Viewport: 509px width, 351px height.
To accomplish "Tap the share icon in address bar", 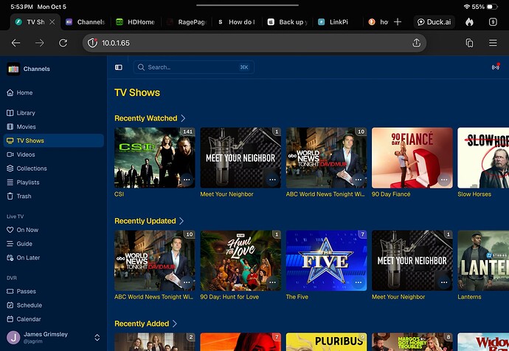I will [417, 43].
